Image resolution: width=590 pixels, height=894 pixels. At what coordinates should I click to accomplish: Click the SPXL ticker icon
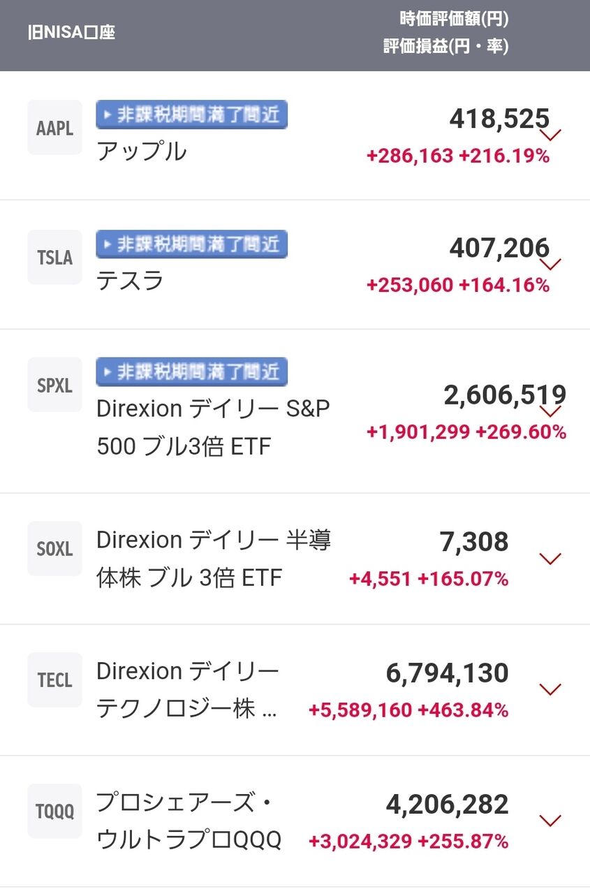click(x=54, y=385)
